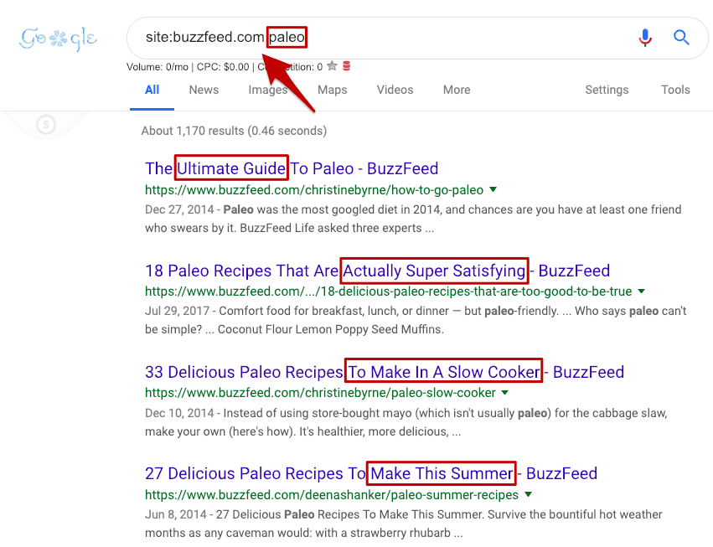The height and width of the screenshot is (547, 713).
Task: Click the red database stack icon
Action: click(x=347, y=66)
